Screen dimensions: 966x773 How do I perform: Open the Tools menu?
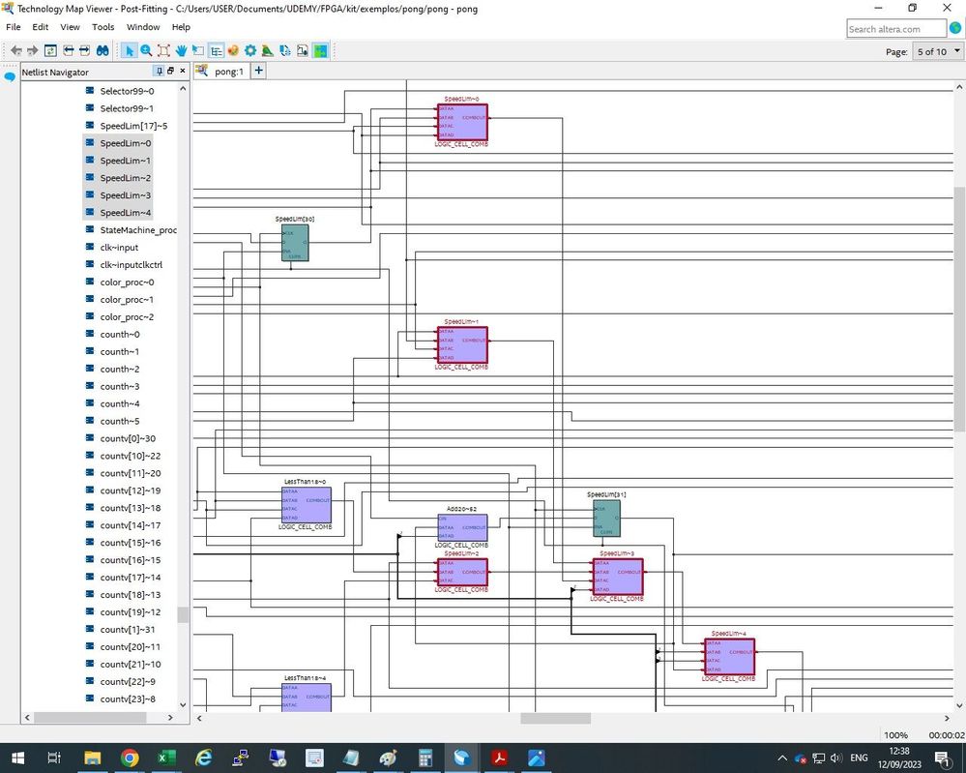pyautogui.click(x=102, y=27)
